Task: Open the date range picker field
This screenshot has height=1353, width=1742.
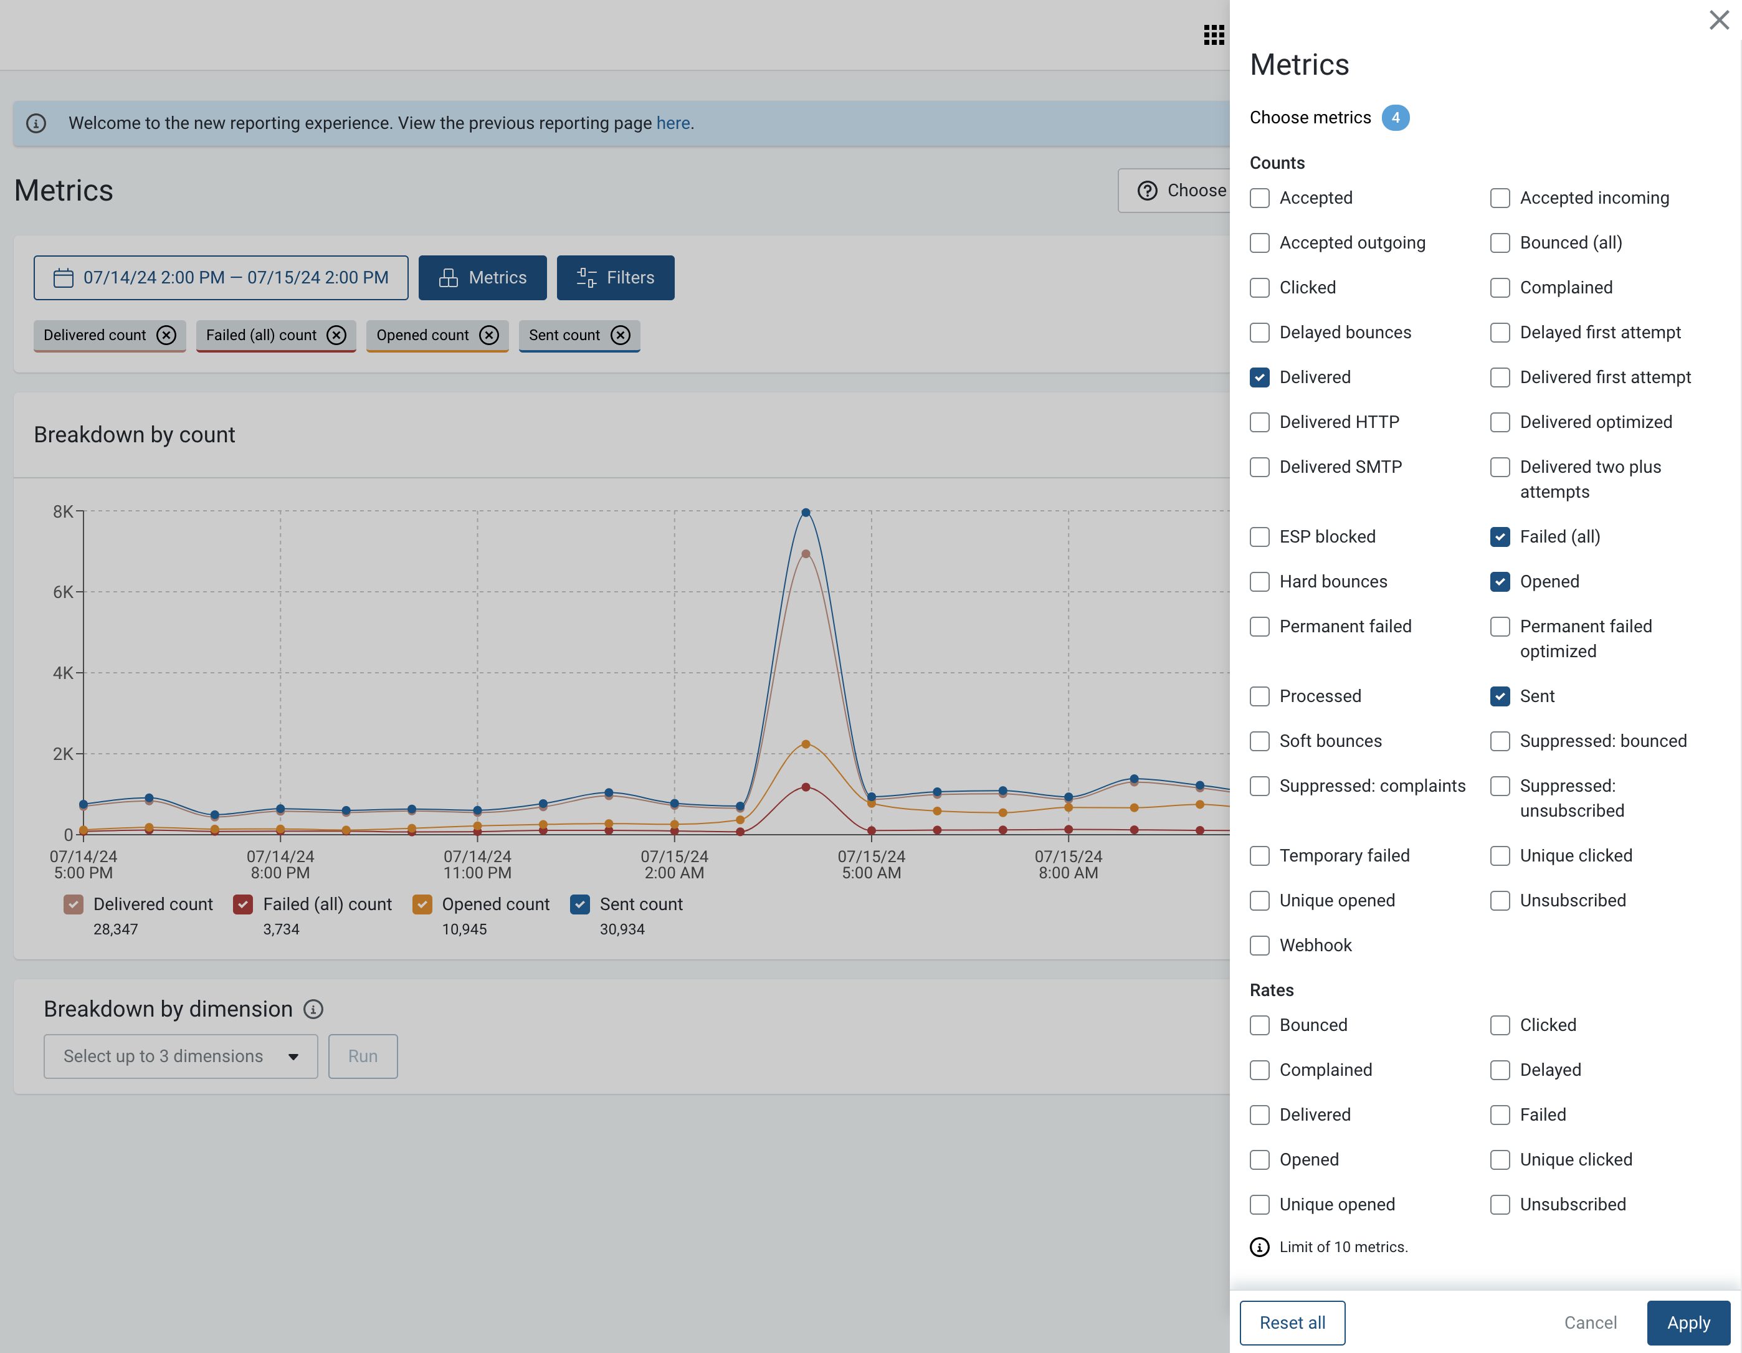Action: (221, 277)
